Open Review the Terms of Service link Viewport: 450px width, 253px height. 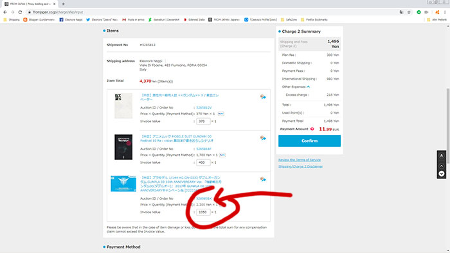pos(300,160)
